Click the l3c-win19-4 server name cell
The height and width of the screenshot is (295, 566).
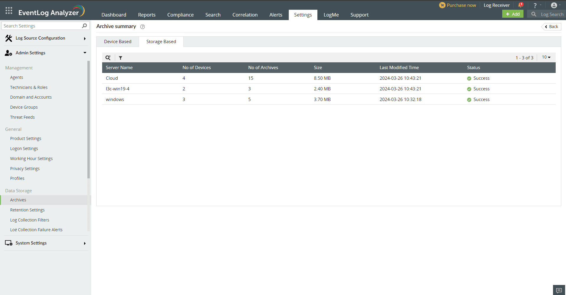pos(118,89)
